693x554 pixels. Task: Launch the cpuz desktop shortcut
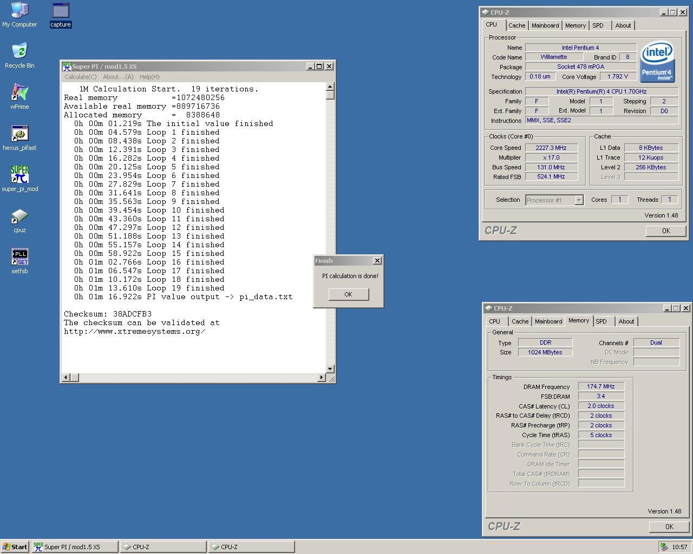click(x=19, y=221)
